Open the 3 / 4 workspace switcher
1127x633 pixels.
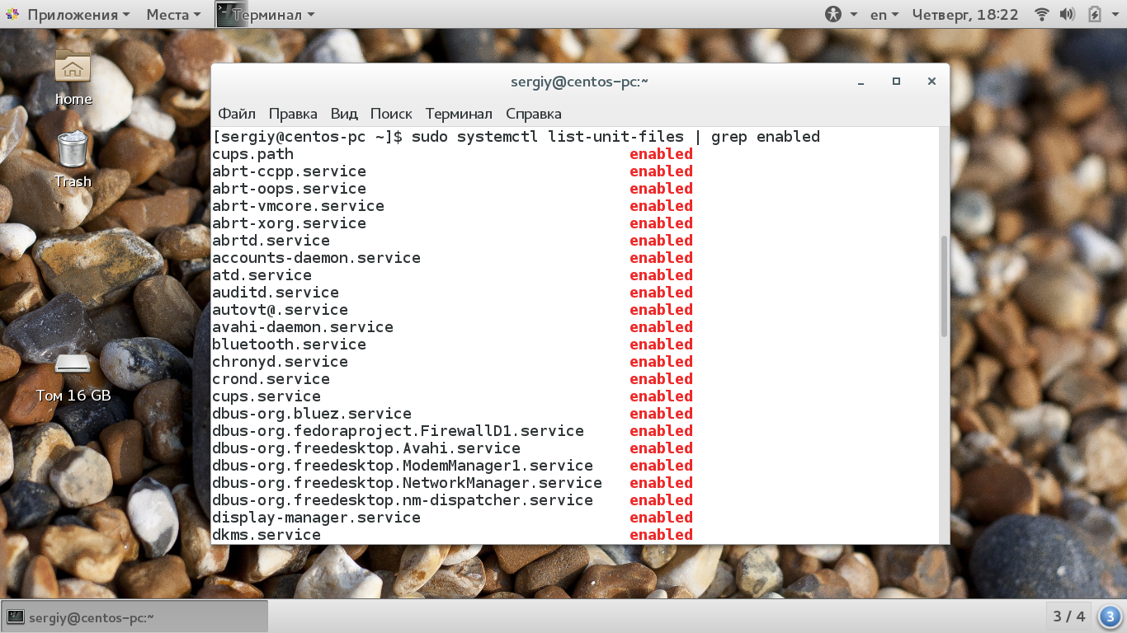click(1069, 616)
